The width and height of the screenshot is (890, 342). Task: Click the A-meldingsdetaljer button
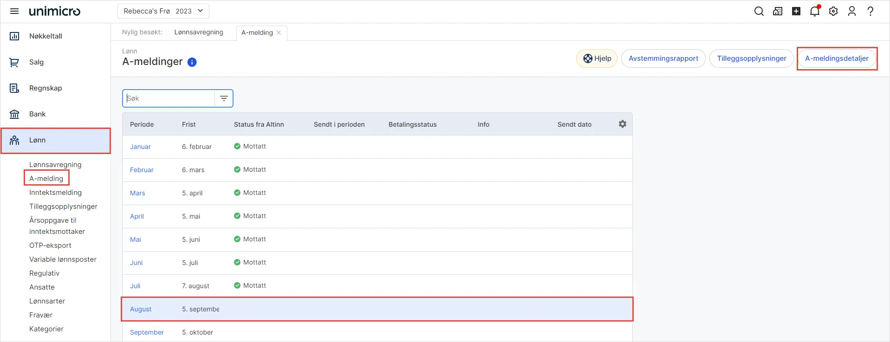(837, 58)
